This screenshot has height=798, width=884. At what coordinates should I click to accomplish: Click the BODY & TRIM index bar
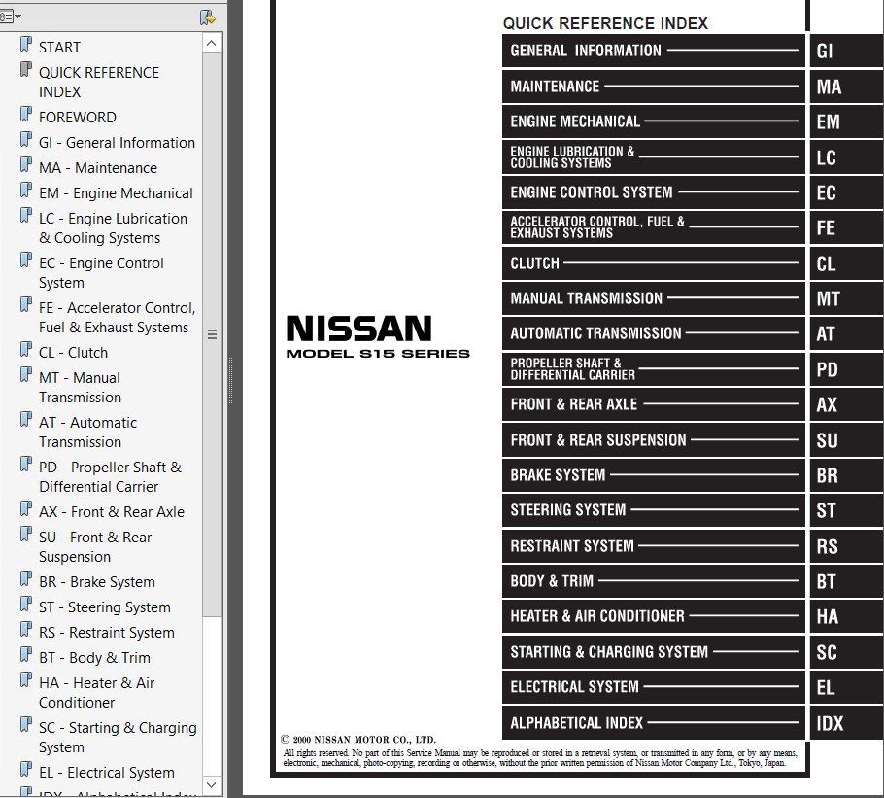(654, 581)
